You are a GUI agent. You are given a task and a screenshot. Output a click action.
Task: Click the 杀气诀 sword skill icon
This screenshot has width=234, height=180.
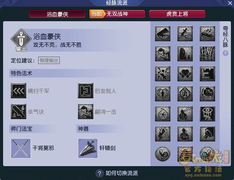click(19, 111)
